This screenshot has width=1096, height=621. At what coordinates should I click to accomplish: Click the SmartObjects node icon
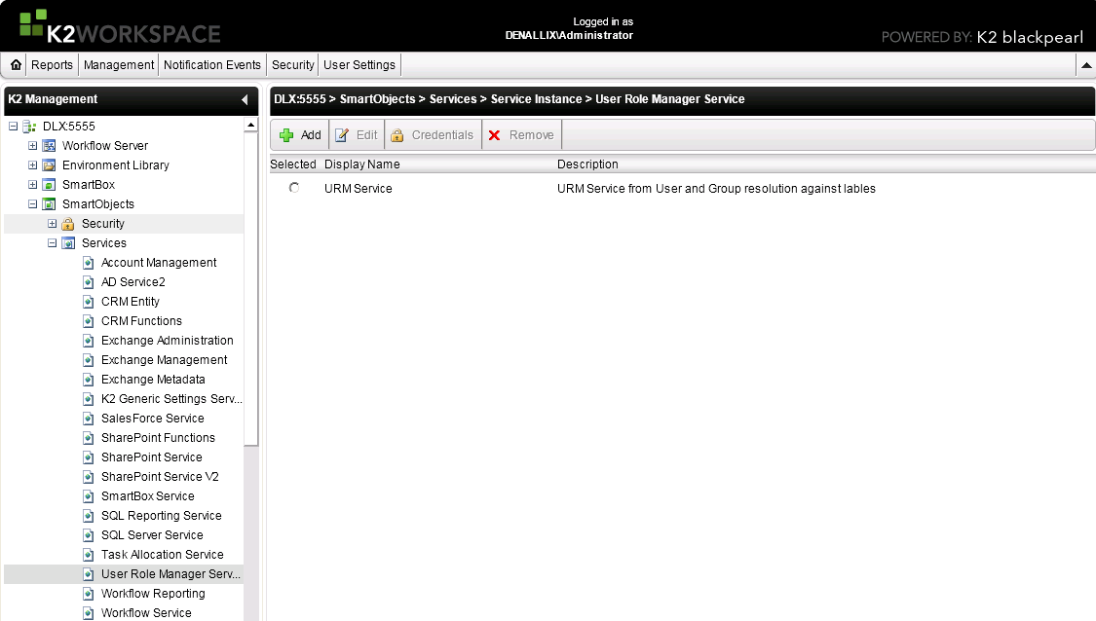click(x=49, y=204)
